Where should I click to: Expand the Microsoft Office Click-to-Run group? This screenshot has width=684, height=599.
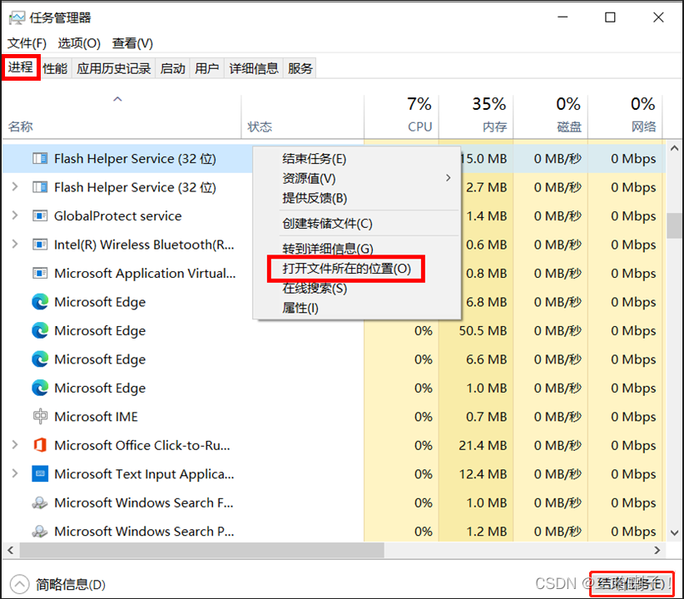click(x=15, y=445)
